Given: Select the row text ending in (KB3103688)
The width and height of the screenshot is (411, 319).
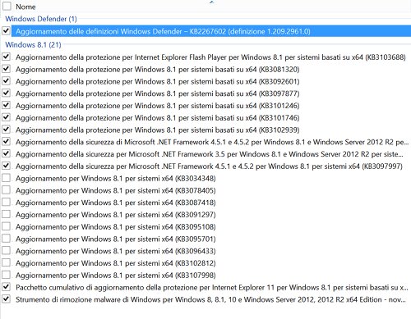Looking at the screenshot, I should tap(210, 57).
